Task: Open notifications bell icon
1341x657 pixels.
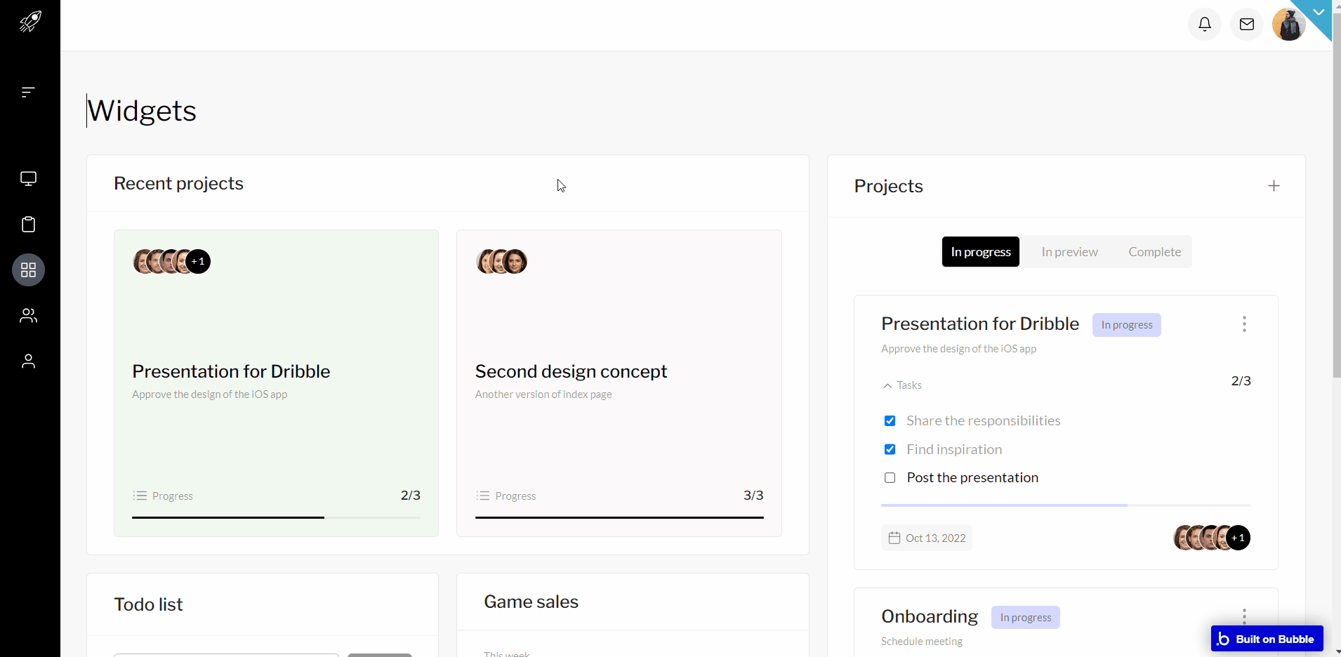Action: (1205, 25)
